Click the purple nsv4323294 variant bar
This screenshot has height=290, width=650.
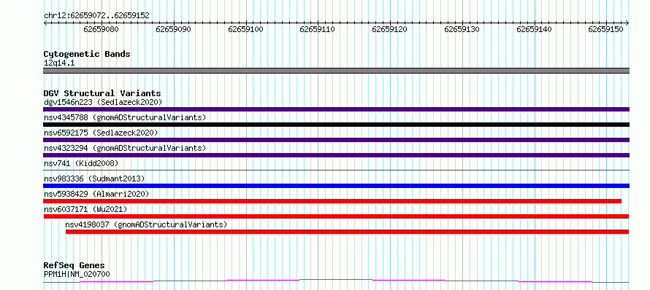coord(336,155)
